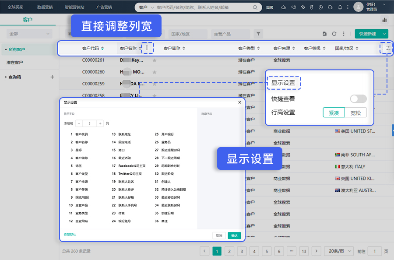Click the 快速新建 button
This screenshot has width=394, height=260.
coord(368,34)
